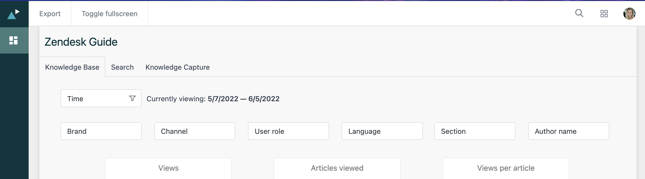Click the Zendesk Explore logo

pos(13,14)
